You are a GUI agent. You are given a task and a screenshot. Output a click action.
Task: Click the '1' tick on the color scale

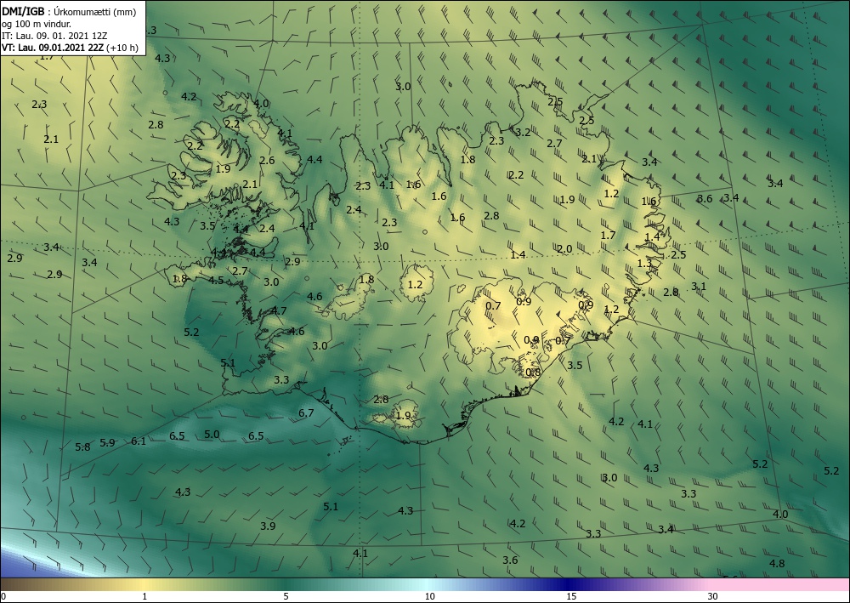(144, 596)
